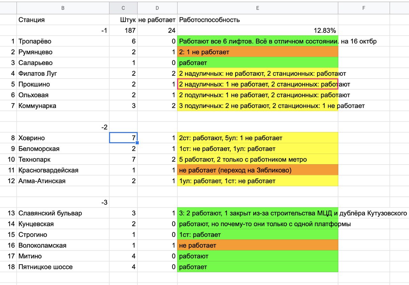This screenshot has width=409, height=285.
Task: Select orange cell '2: 1 не работает'
Action: [x=258, y=52]
